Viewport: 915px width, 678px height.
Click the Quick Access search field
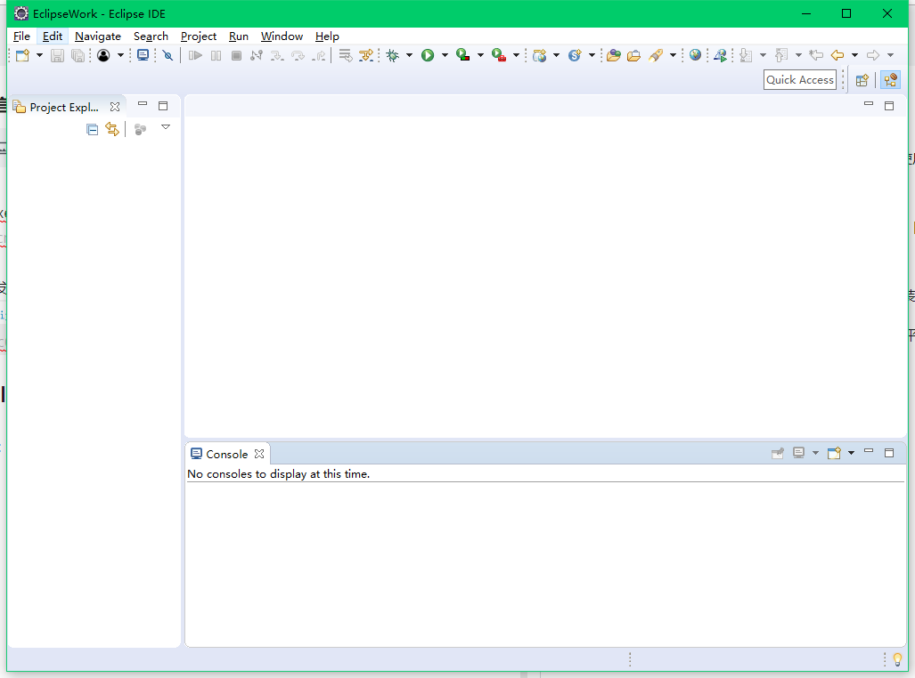[x=799, y=80]
